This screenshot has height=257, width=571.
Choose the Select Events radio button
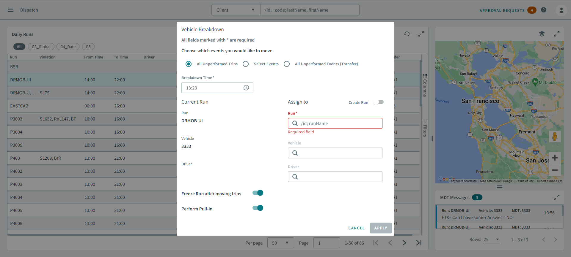246,64
